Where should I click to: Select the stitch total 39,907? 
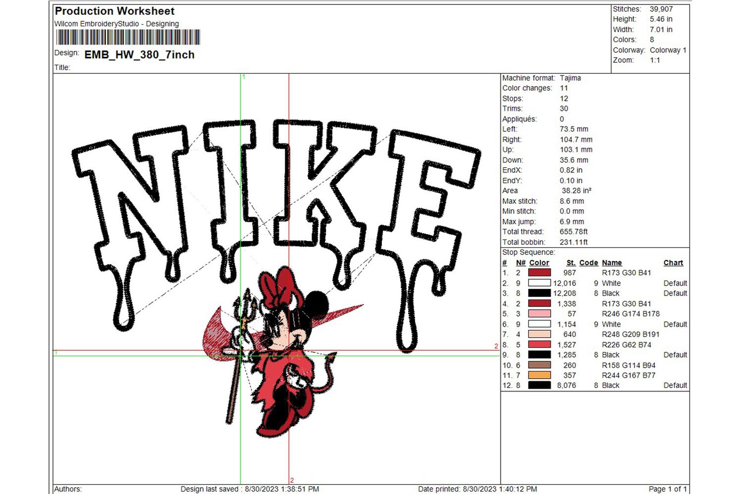pyautogui.click(x=661, y=9)
